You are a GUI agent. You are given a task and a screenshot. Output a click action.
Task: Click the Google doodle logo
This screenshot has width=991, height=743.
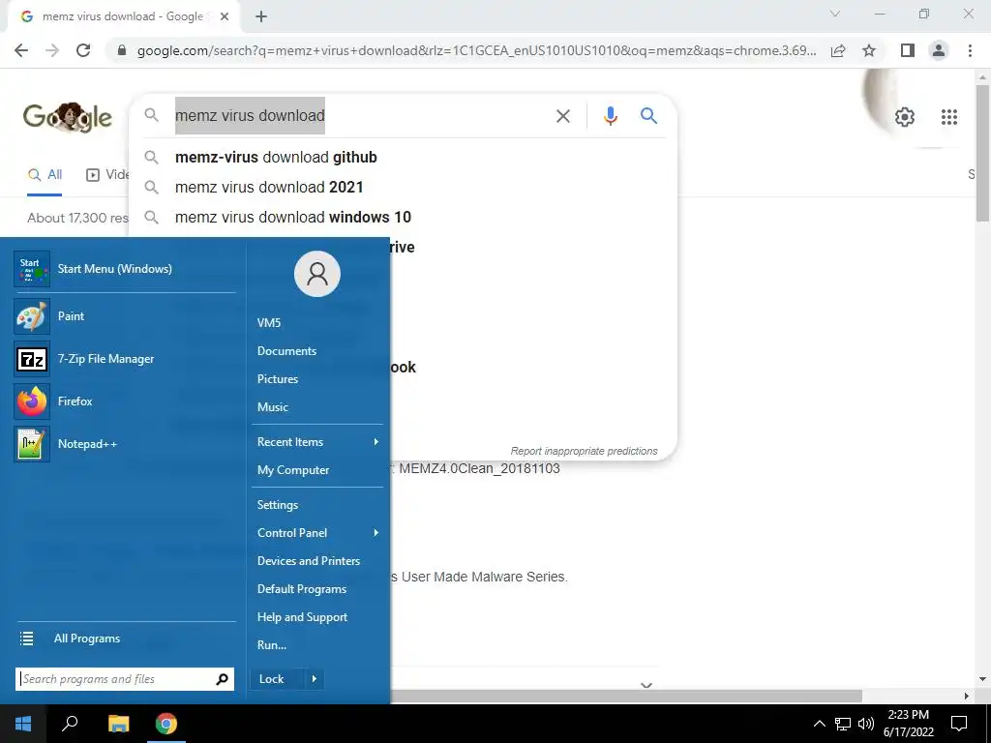[x=68, y=117]
